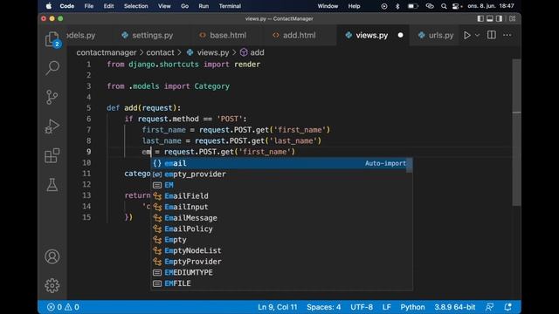Select EmptyProvider class suggestion
Image resolution: width=559 pixels, height=314 pixels.
pyautogui.click(x=281, y=262)
